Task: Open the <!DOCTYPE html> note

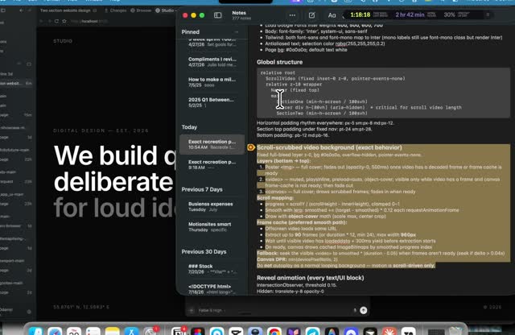Action: point(212,288)
